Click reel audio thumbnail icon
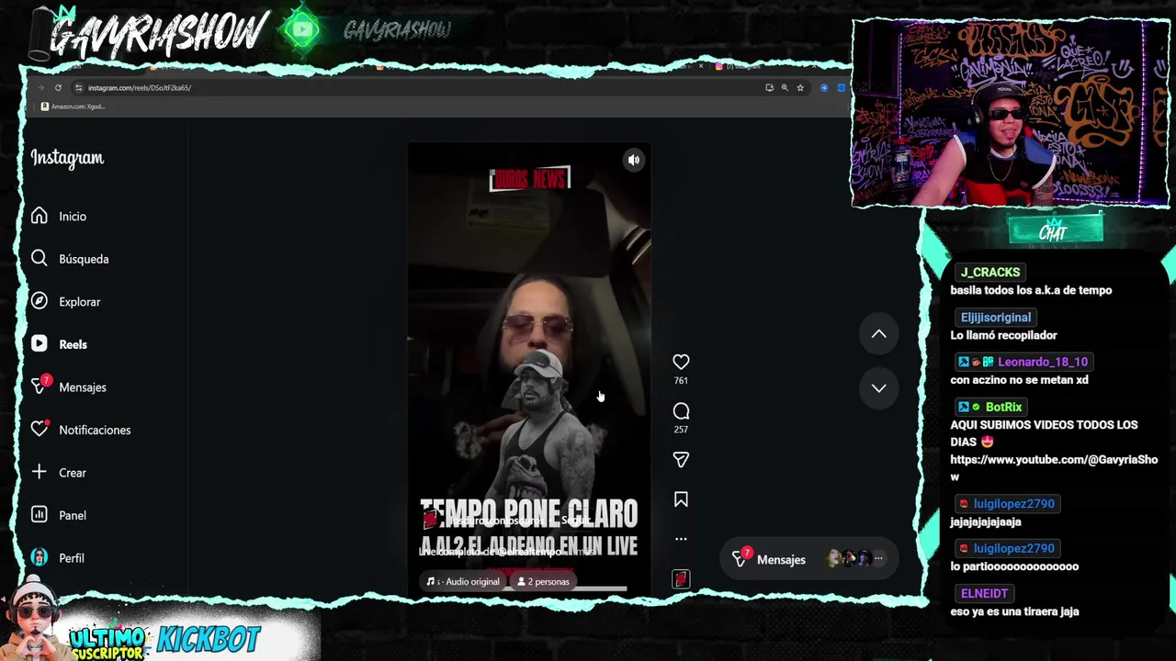Screen dimensions: 1176x661 click(x=681, y=578)
